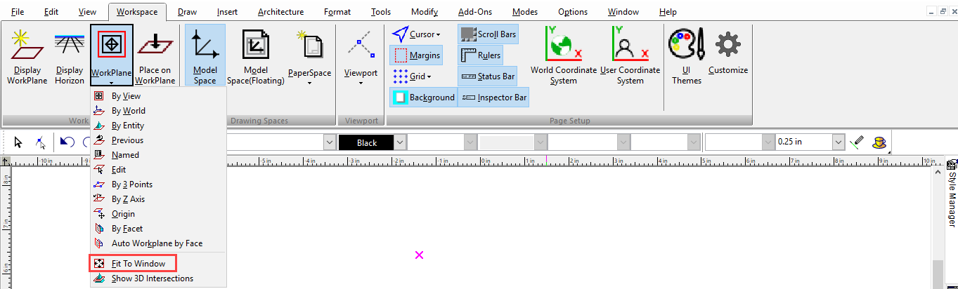Select By 3 Points menu item

tap(132, 184)
